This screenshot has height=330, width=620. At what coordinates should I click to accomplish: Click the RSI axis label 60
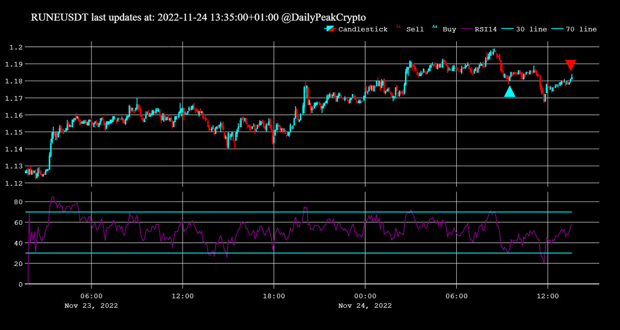point(18,222)
